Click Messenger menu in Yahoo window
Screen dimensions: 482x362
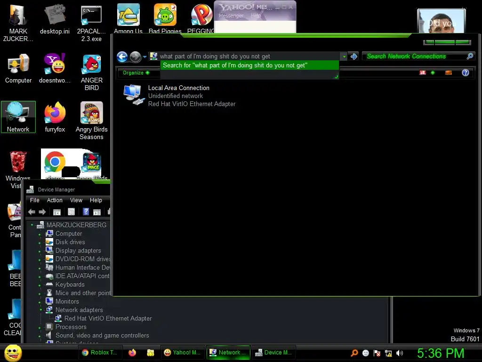point(231,16)
